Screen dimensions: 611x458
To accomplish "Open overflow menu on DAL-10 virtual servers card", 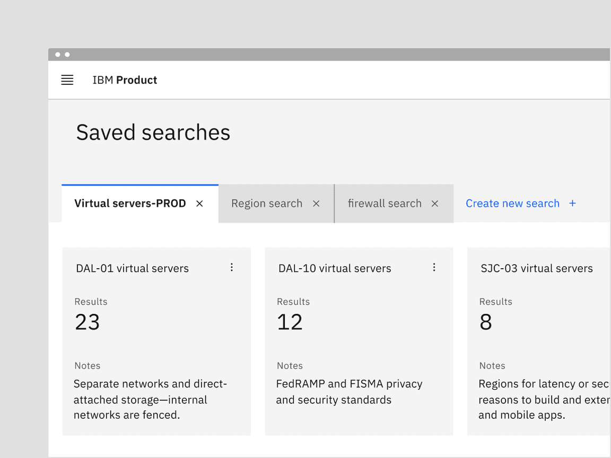I will click(x=434, y=268).
